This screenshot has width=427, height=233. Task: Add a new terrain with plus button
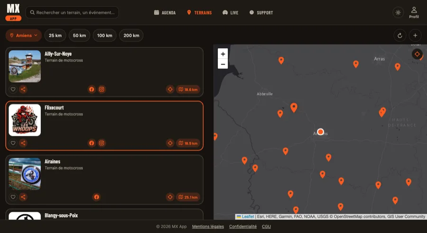coord(415,36)
